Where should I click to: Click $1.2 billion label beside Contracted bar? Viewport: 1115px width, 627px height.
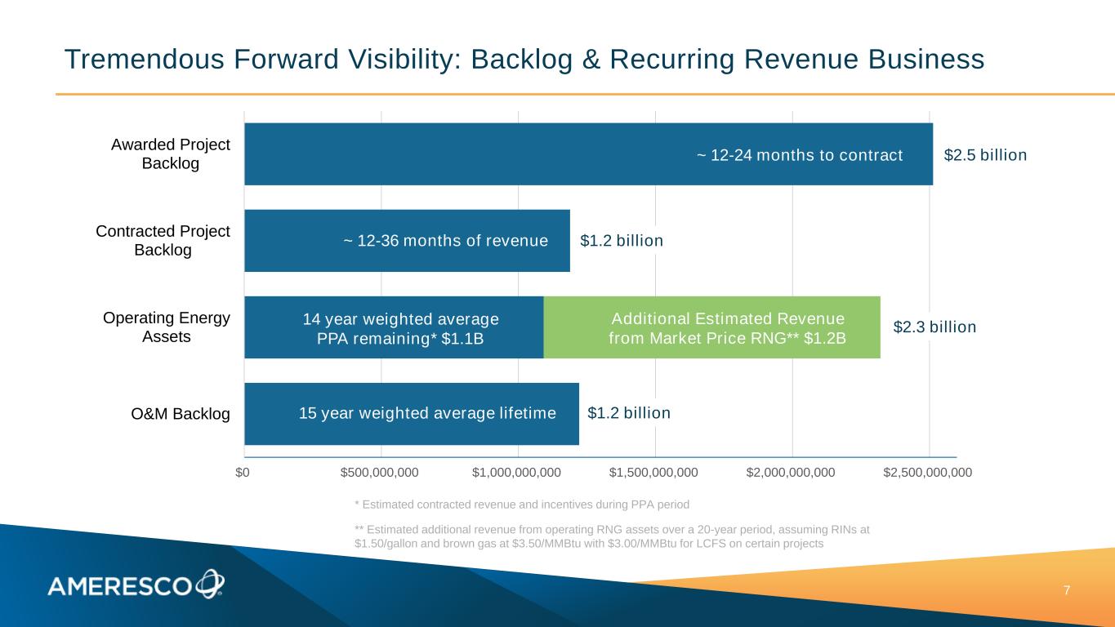point(622,241)
